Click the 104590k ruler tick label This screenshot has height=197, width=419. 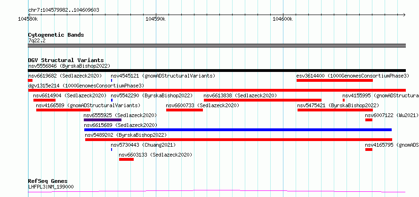[155, 19]
